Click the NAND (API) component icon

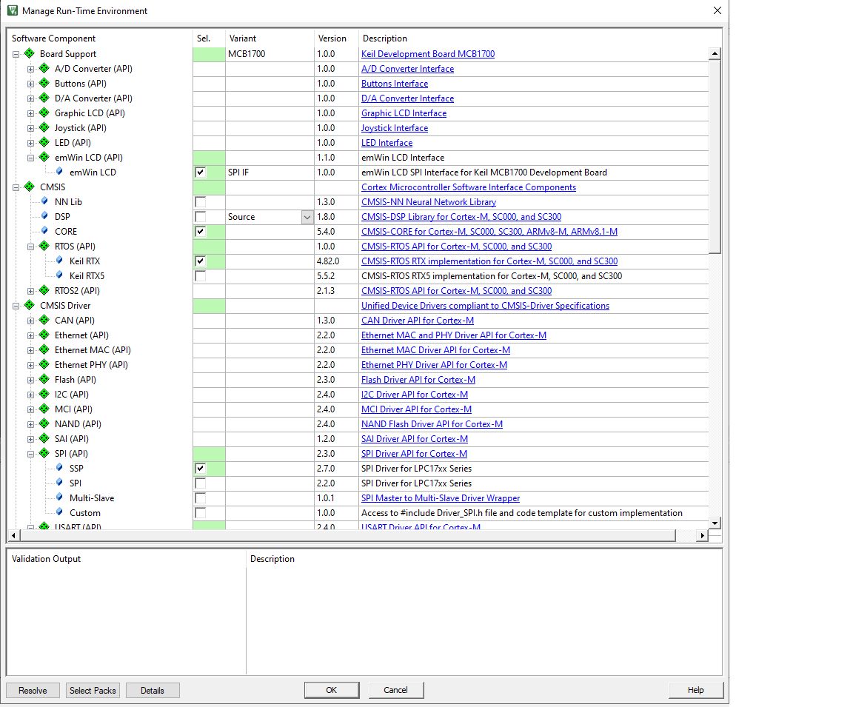pyautogui.click(x=44, y=423)
